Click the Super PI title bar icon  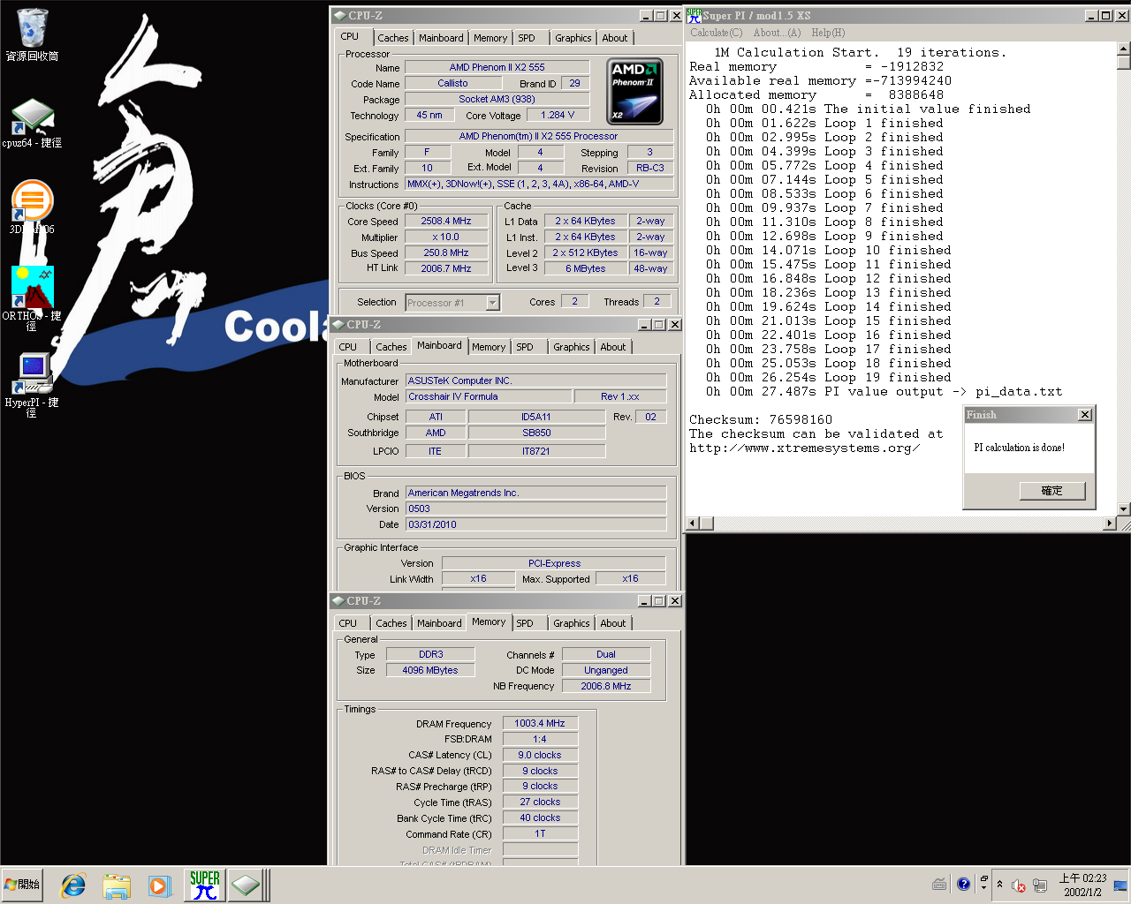(x=694, y=15)
